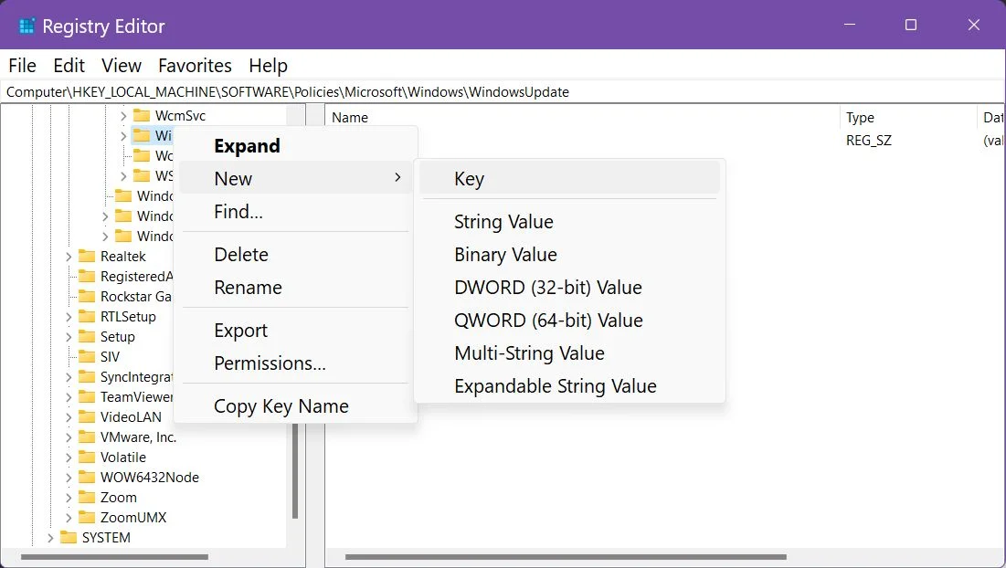Click the RegisteredApplications folder icon
1006x568 pixels.
pos(87,277)
